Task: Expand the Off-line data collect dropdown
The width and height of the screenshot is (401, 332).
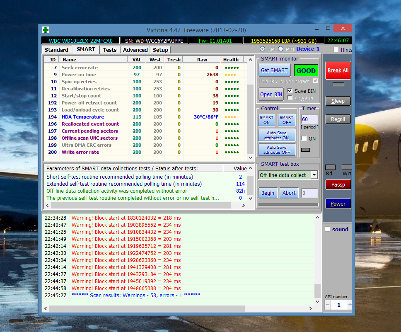Action: click(314, 175)
